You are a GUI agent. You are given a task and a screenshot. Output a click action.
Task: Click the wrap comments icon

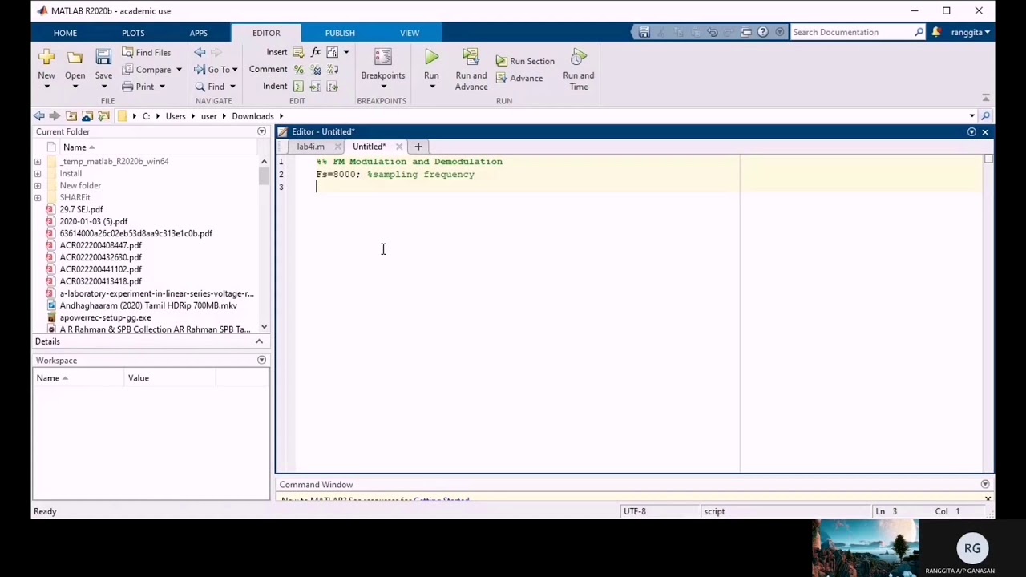[333, 70]
